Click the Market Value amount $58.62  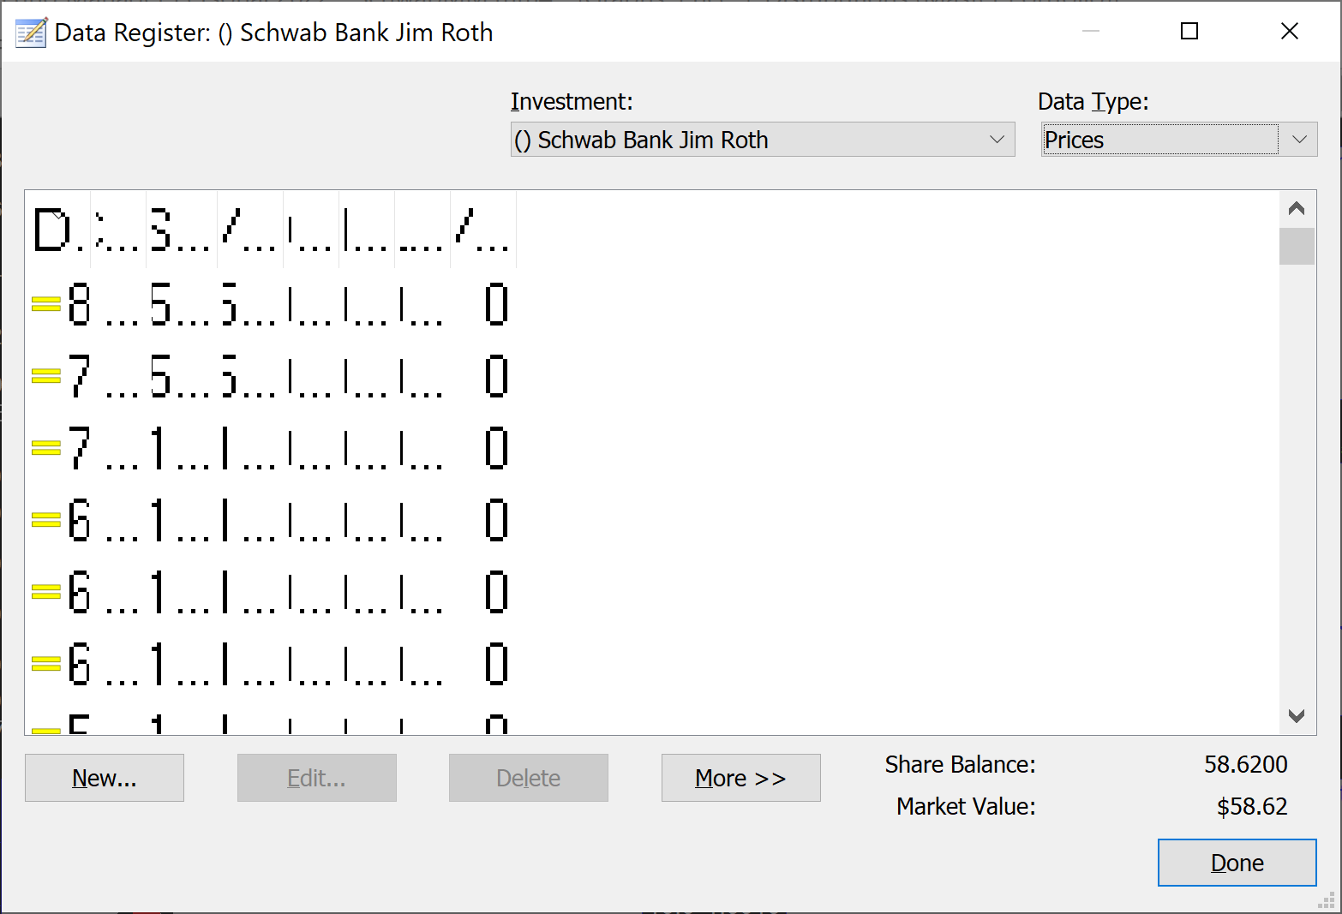click(x=1252, y=806)
